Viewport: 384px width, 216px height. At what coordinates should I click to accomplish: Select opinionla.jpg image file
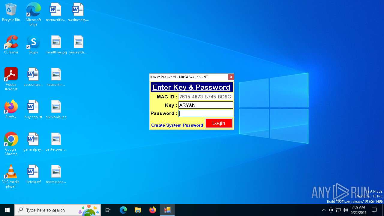(x=56, y=110)
